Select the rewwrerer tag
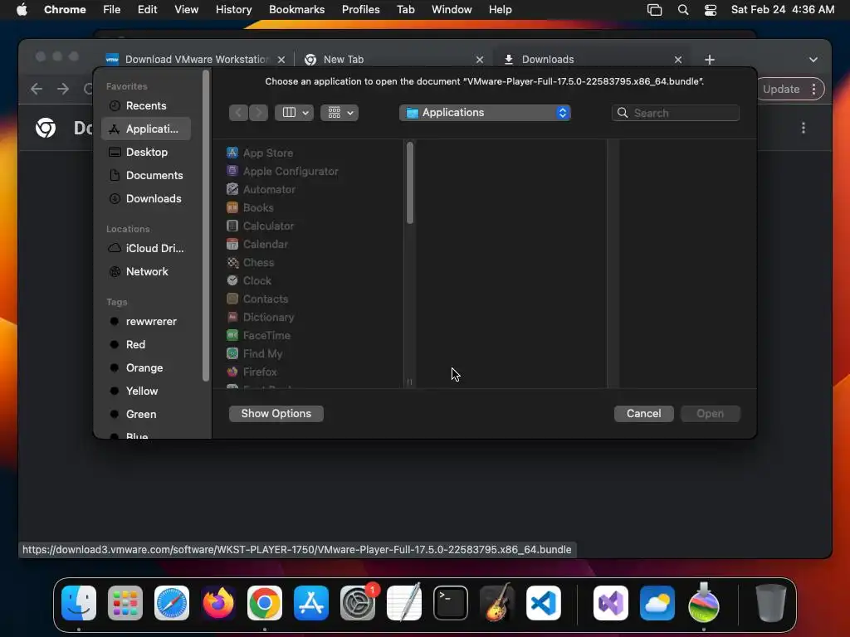Viewport: 850px width, 637px height. [x=146, y=321]
